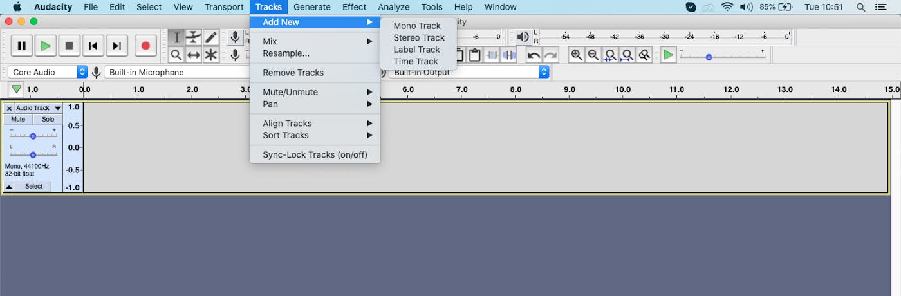
Task: Open the Audio Track name dropdown menu
Action: click(39, 108)
